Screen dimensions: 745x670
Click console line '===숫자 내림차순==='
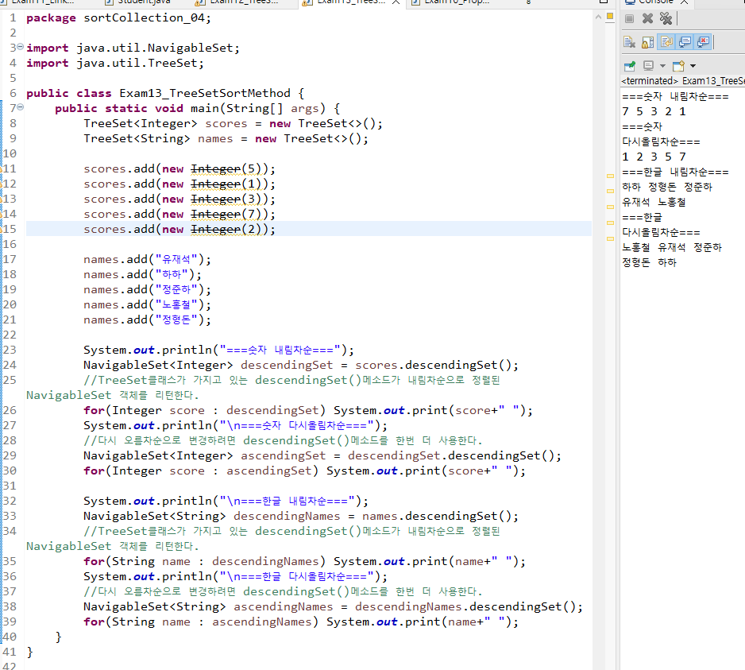pyautogui.click(x=675, y=96)
